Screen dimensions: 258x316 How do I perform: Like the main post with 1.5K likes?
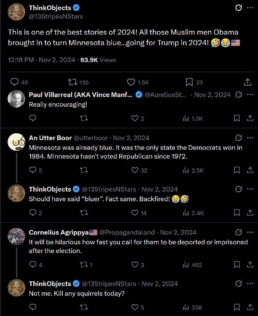(x=131, y=82)
